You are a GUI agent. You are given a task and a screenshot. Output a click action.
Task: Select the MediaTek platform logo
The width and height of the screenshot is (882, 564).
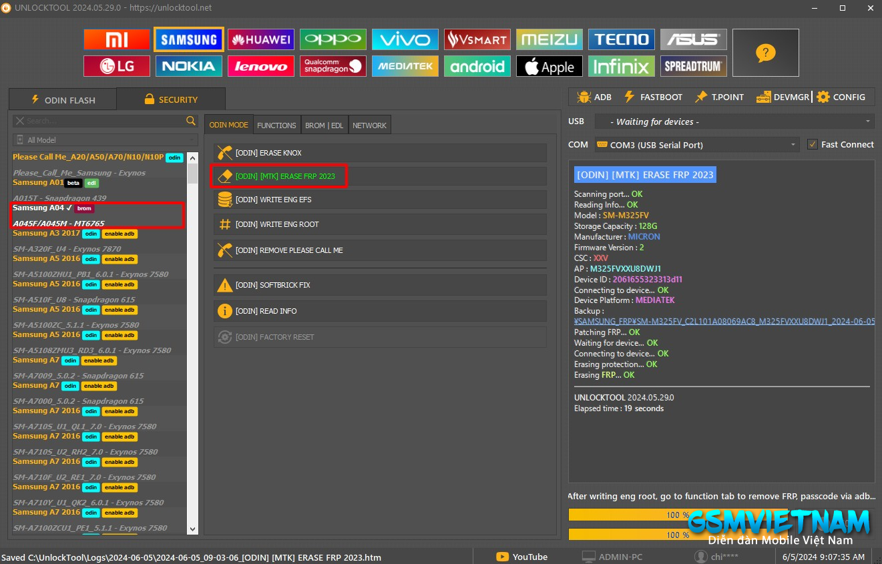[x=405, y=66]
